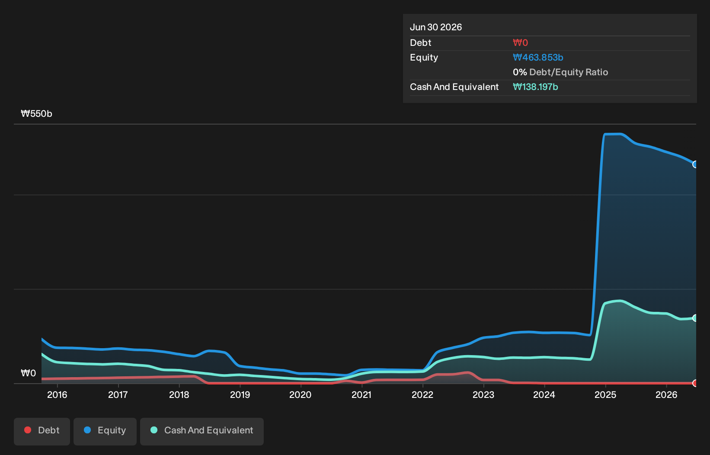
Task: Click the 2018 x-axis label
Action: click(179, 394)
